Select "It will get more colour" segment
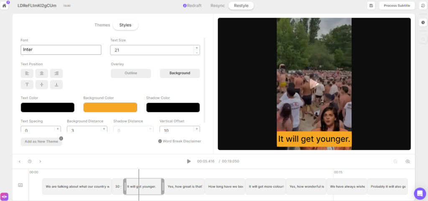Viewport: 428px width, 201px height. 265,186
